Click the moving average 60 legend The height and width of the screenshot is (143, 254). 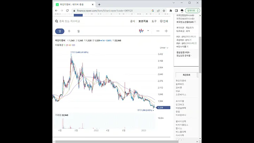point(70,45)
